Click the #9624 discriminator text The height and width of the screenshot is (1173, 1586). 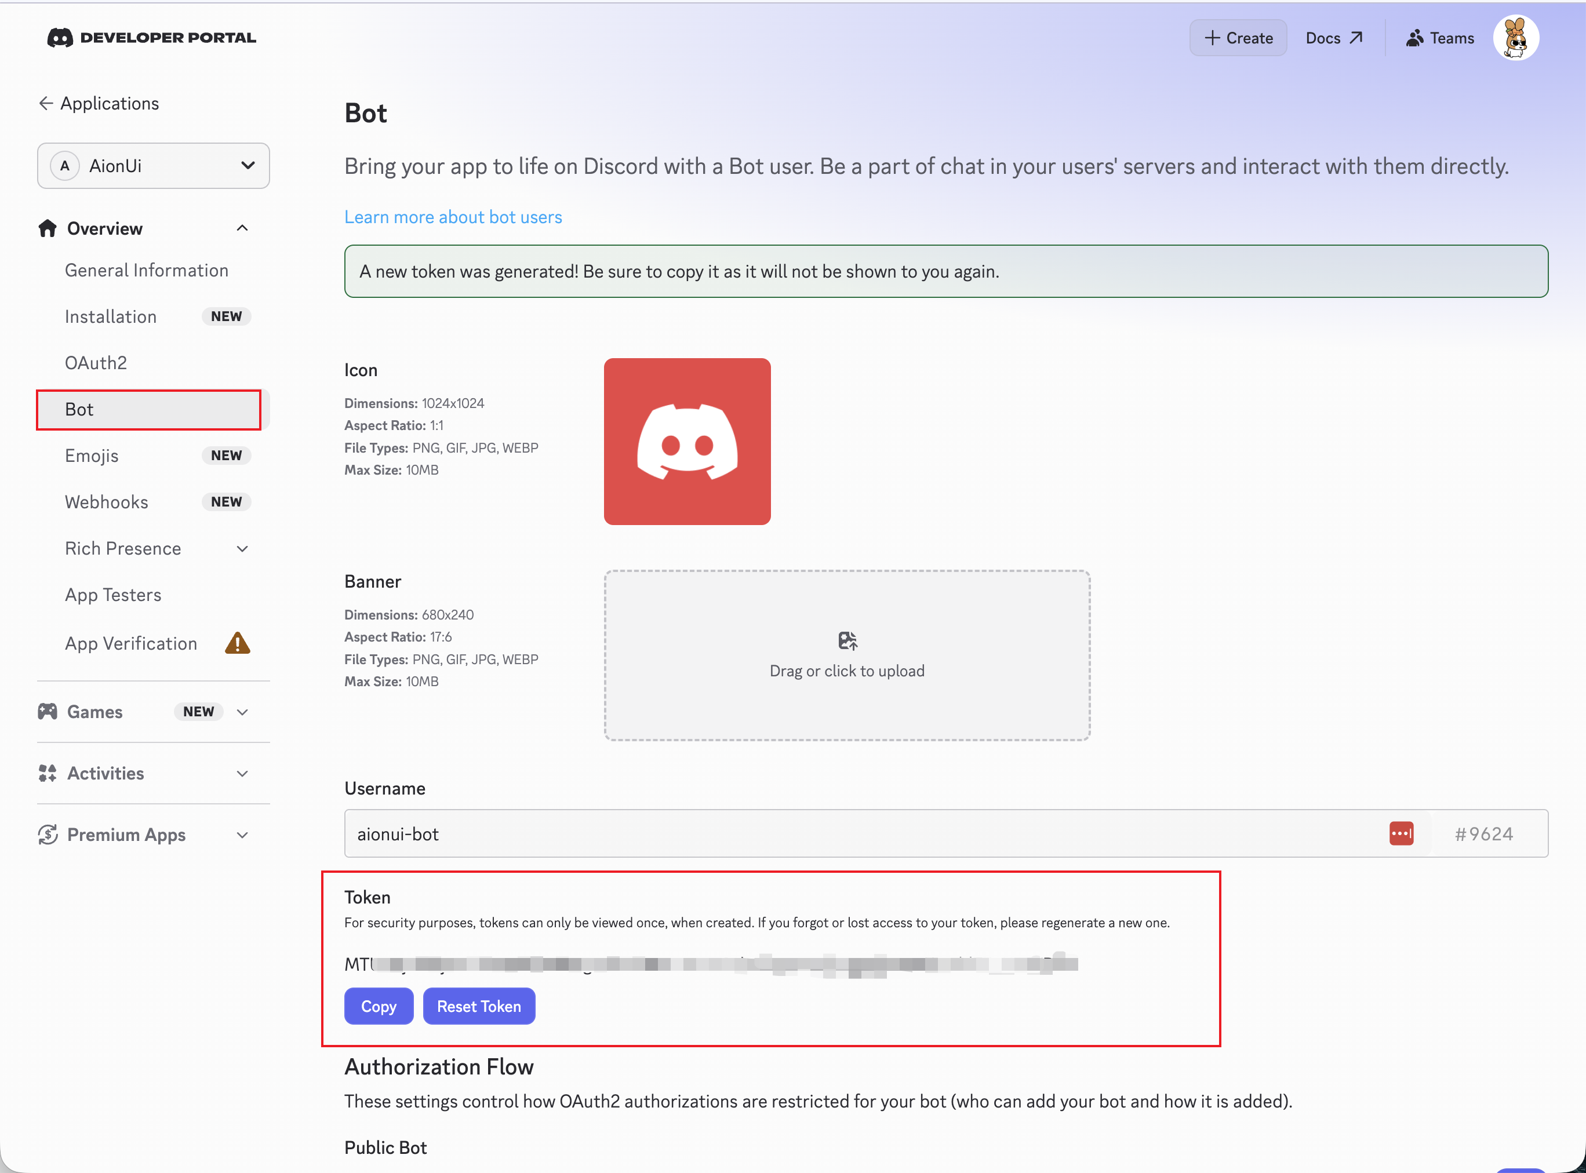click(1484, 833)
